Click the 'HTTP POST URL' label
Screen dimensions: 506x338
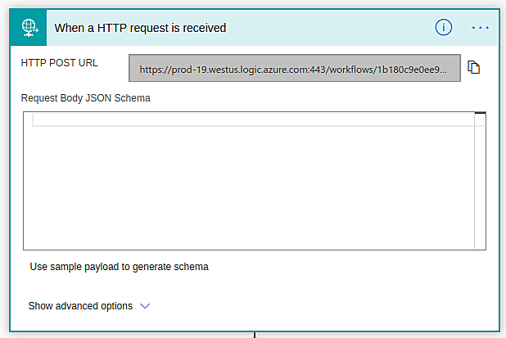[60, 63]
